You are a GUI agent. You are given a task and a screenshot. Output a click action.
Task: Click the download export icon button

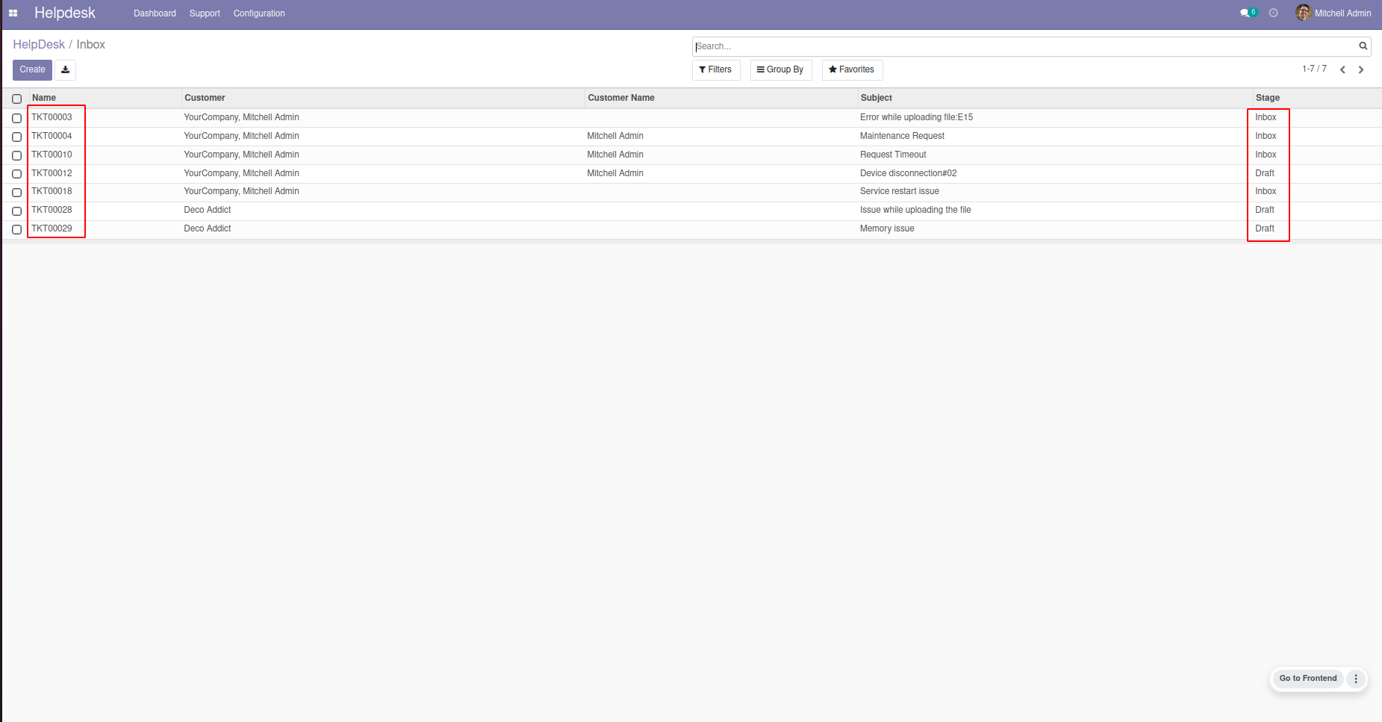[66, 69]
